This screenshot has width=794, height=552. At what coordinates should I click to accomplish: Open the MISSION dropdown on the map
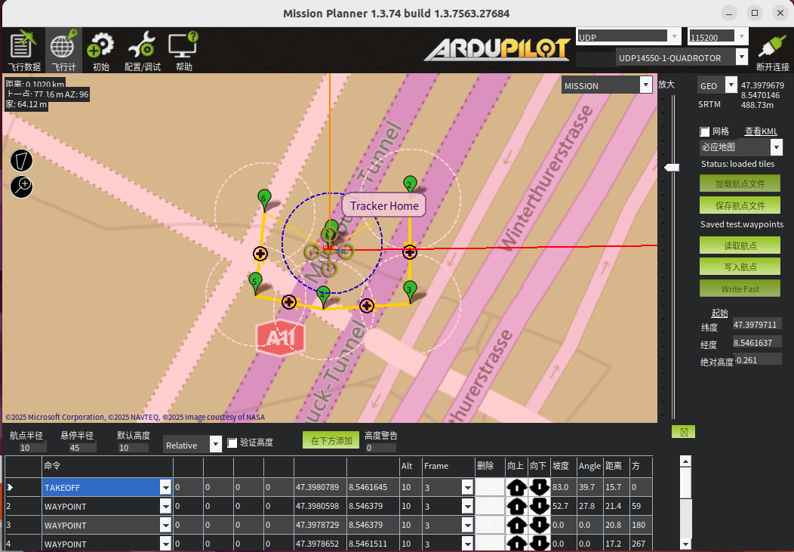click(645, 85)
